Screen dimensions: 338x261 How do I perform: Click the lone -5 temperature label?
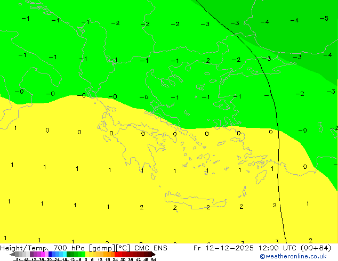(x=324, y=19)
